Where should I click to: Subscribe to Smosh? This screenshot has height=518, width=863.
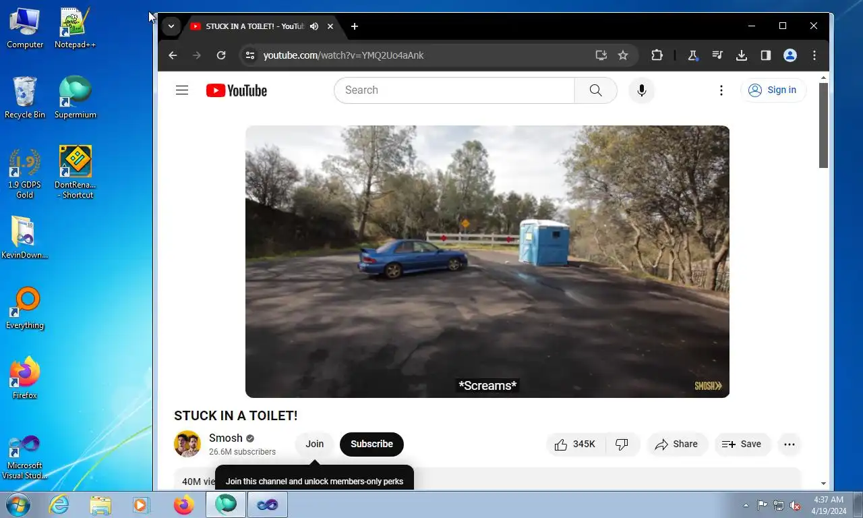371,444
